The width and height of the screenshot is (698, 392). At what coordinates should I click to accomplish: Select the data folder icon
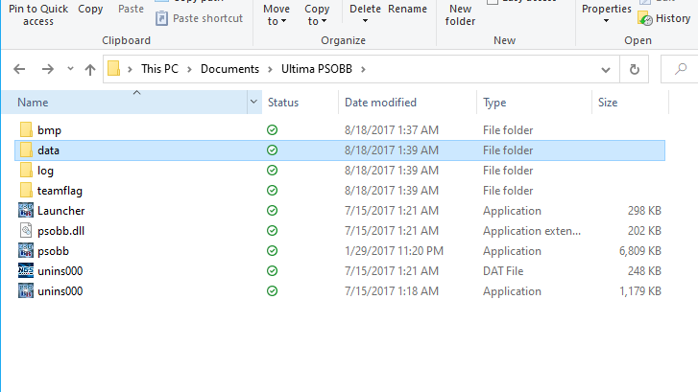click(x=26, y=150)
